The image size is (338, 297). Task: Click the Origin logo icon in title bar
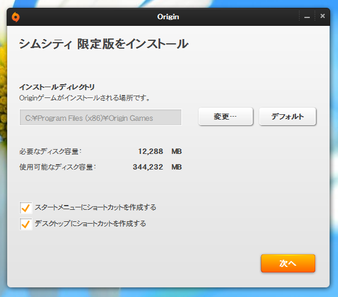[x=16, y=17]
